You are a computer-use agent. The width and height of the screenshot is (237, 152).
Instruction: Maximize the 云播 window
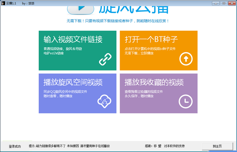click(224, 3)
